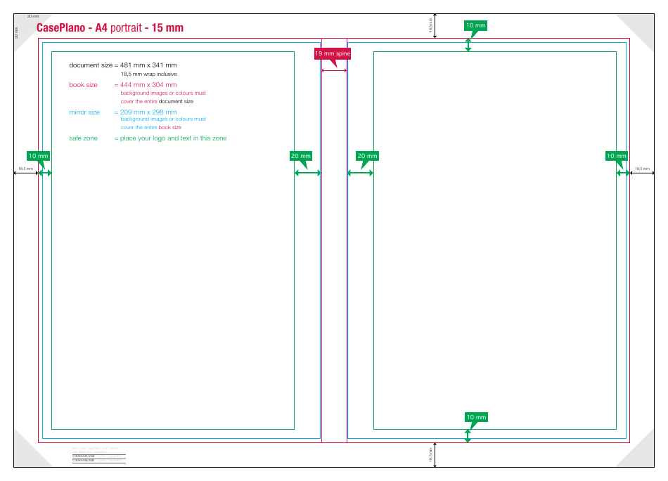Click the "CasePlano - A4 portrait - 15 mm" title

(109, 28)
